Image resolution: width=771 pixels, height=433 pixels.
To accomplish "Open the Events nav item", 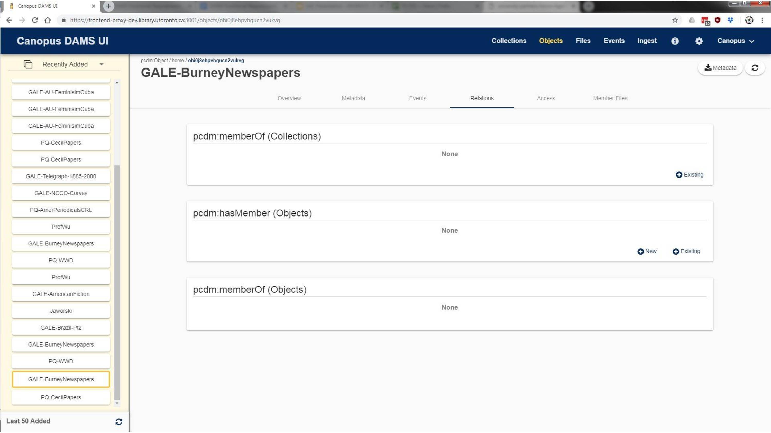I will coord(614,41).
